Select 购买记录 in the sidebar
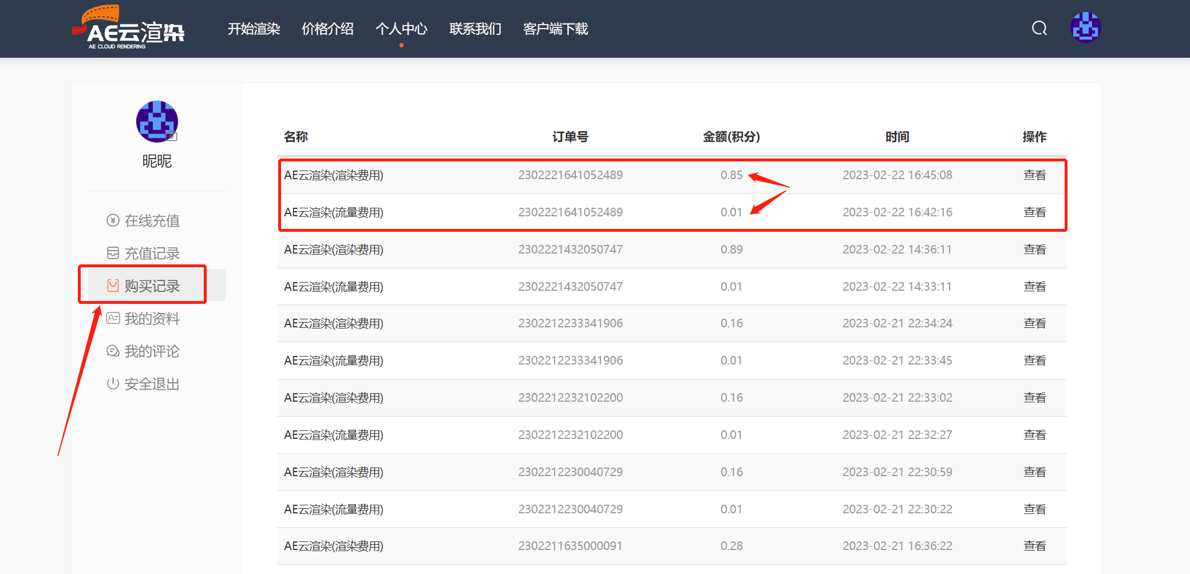This screenshot has height=574, width=1190. 152,286
